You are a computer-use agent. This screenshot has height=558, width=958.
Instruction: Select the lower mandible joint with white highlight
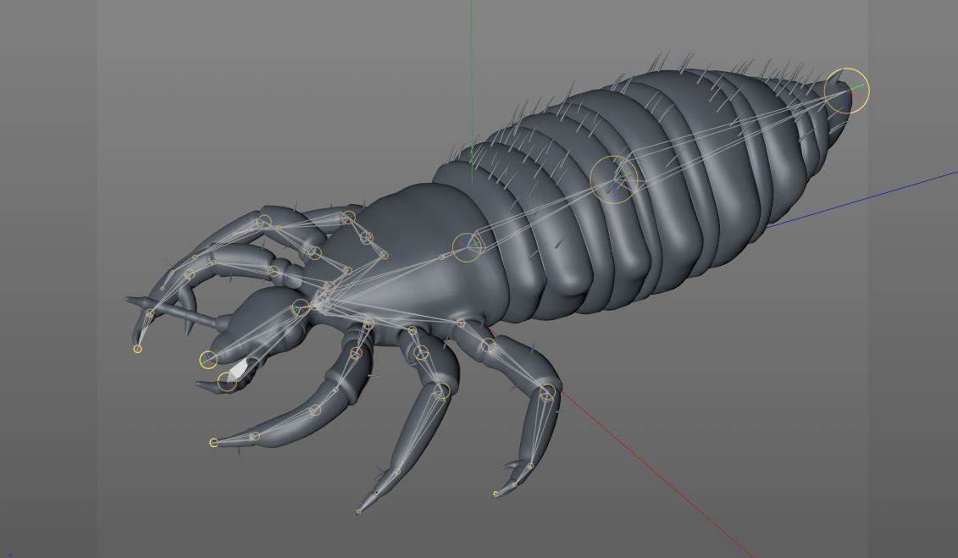pos(227,382)
